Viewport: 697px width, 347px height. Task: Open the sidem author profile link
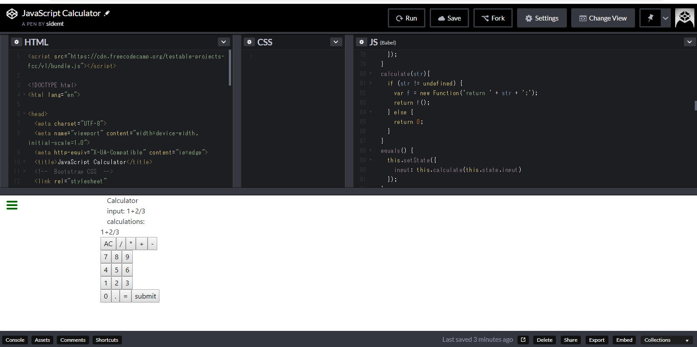[55, 24]
